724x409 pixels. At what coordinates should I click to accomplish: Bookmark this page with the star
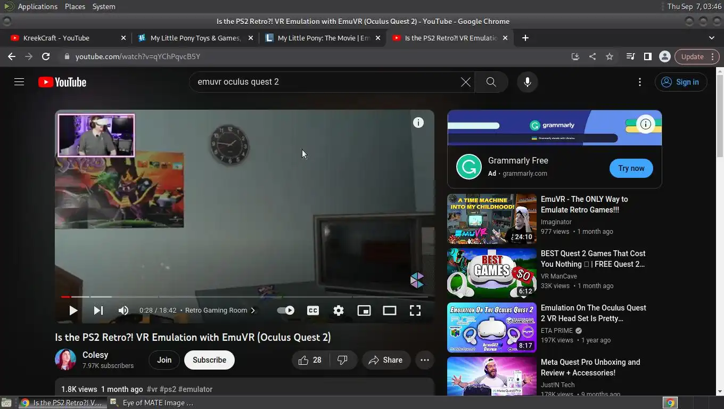point(610,56)
